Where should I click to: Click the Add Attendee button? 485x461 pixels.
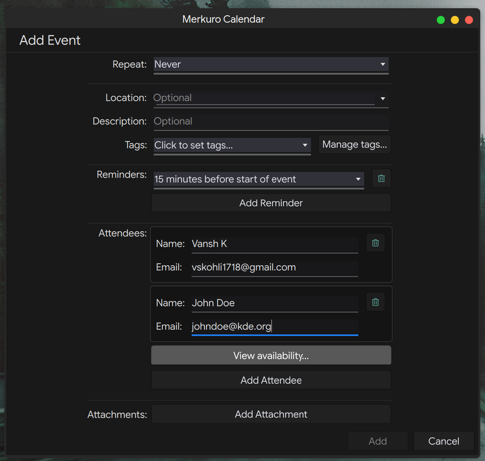(x=271, y=380)
